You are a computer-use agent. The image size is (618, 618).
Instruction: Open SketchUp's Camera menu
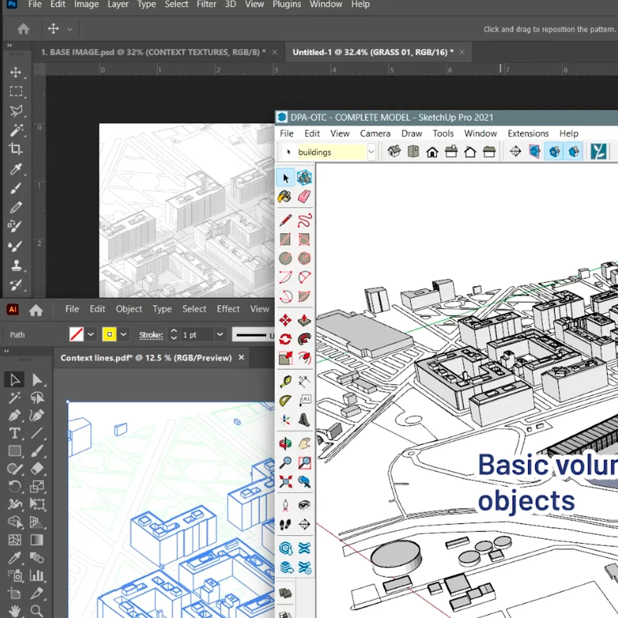[375, 133]
